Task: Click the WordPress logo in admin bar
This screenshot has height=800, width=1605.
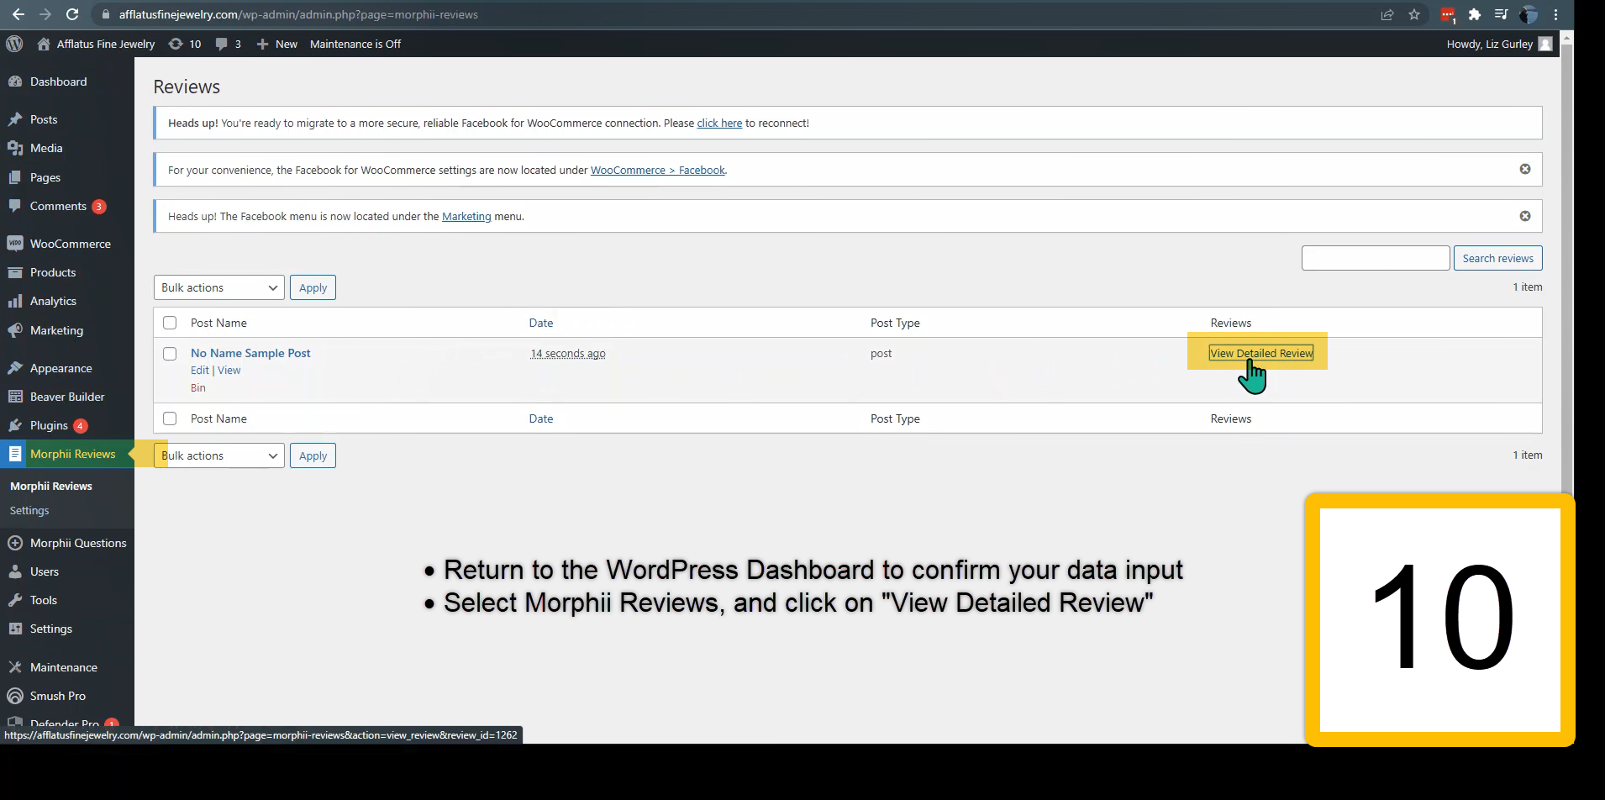Action: coord(14,44)
